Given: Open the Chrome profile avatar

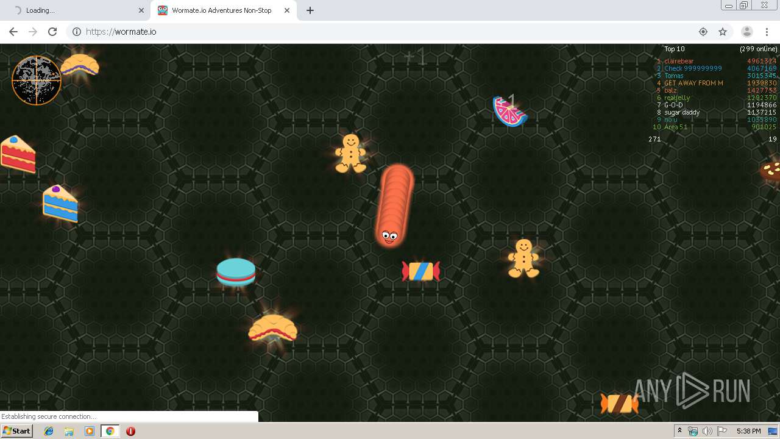Looking at the screenshot, I should [746, 32].
